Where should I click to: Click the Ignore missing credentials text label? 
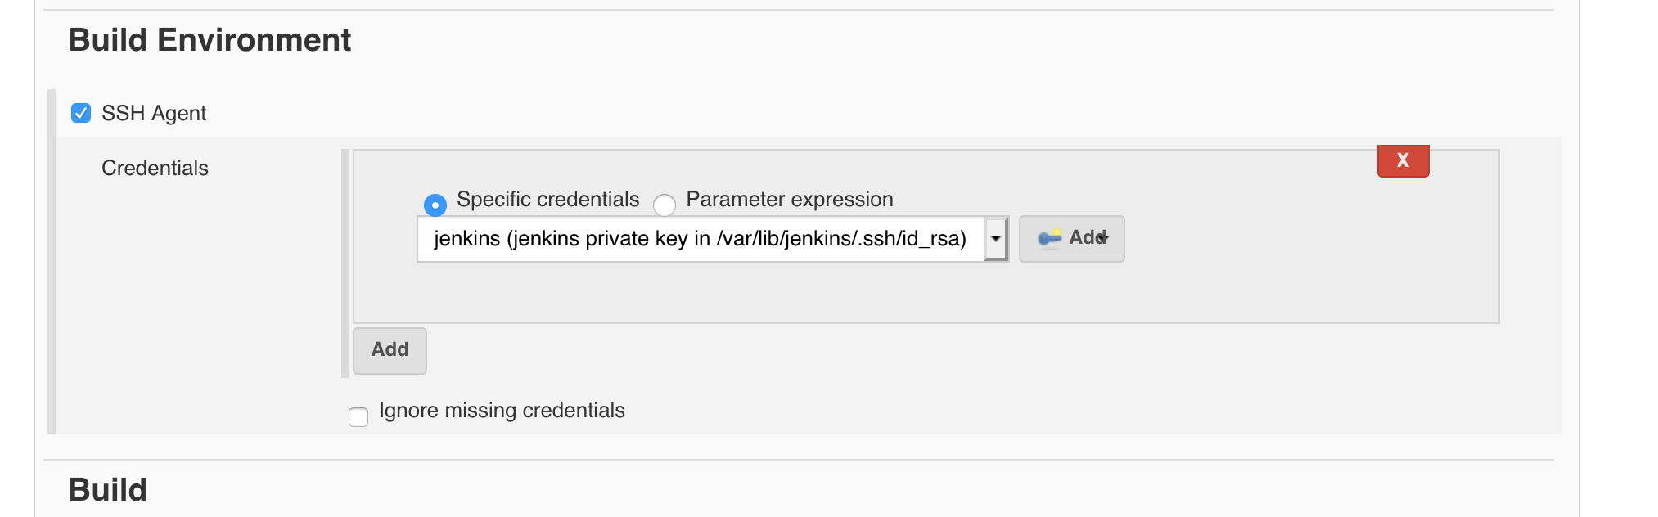tap(501, 410)
